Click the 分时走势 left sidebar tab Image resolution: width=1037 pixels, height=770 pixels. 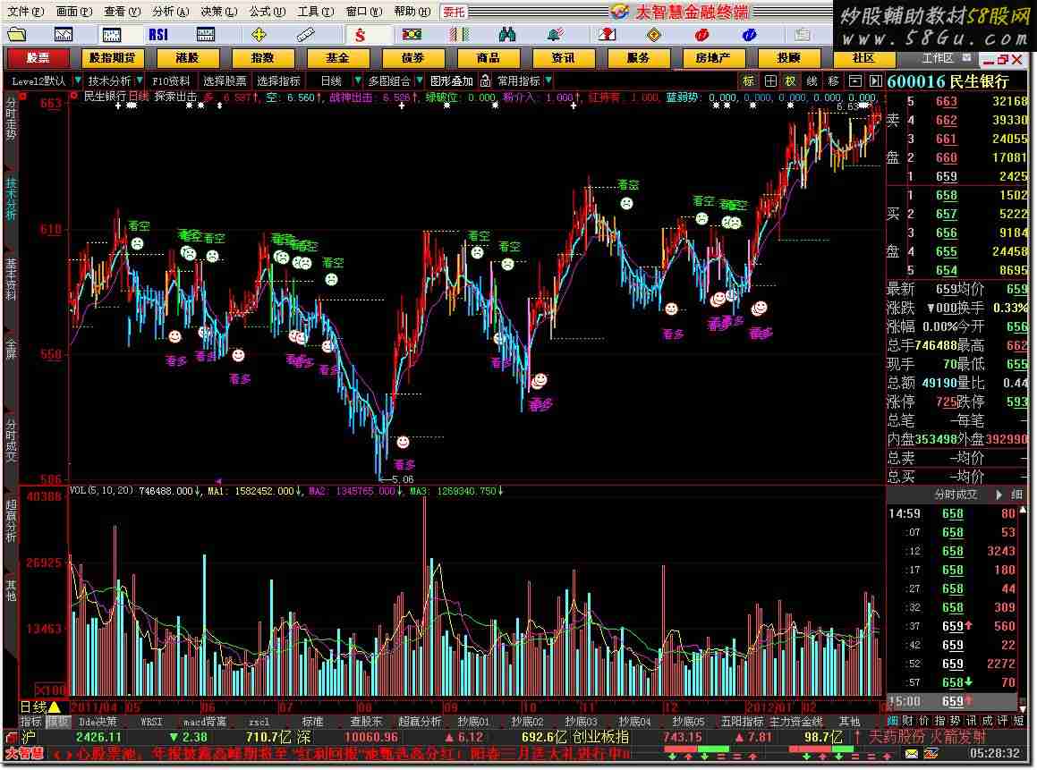click(x=11, y=118)
